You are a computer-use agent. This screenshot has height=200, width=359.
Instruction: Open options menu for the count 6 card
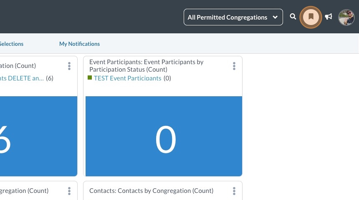(x=69, y=66)
